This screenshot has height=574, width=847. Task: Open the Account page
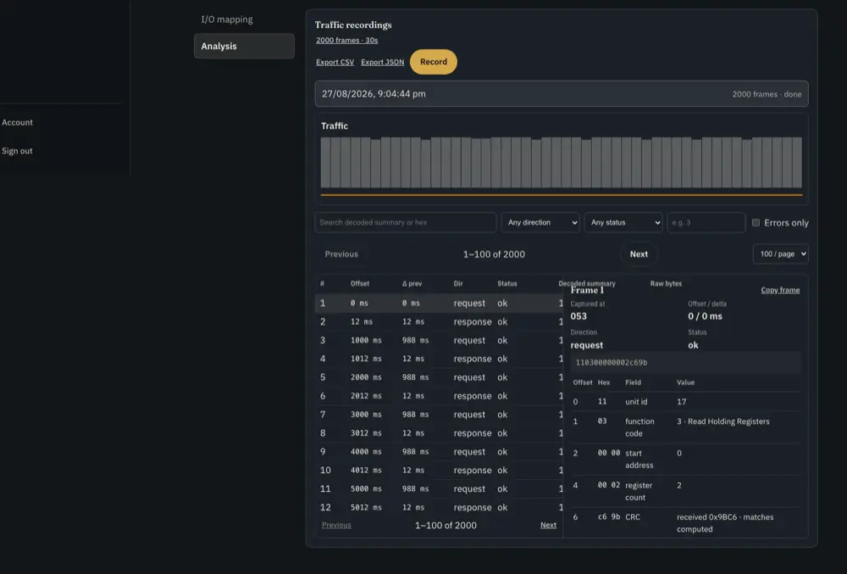click(x=17, y=122)
